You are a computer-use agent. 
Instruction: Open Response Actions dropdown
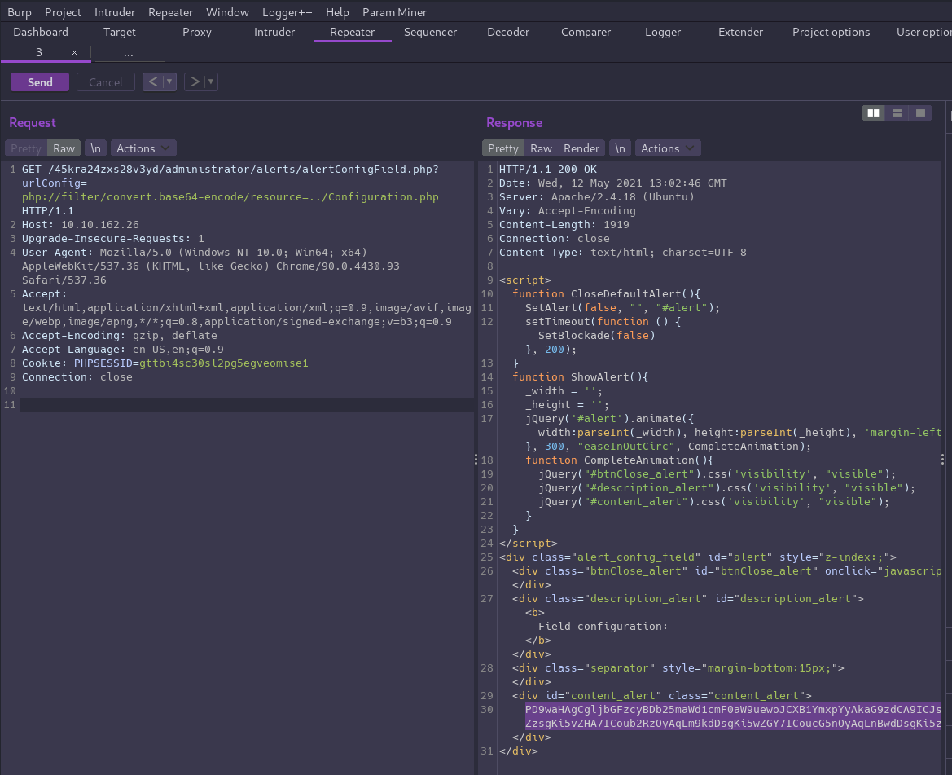pyautogui.click(x=667, y=148)
